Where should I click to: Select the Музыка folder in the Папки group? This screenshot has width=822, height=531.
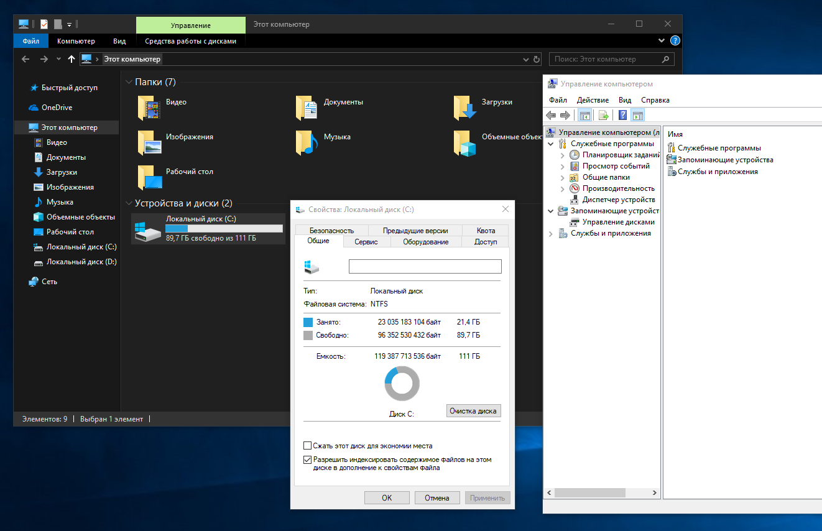click(x=323, y=142)
